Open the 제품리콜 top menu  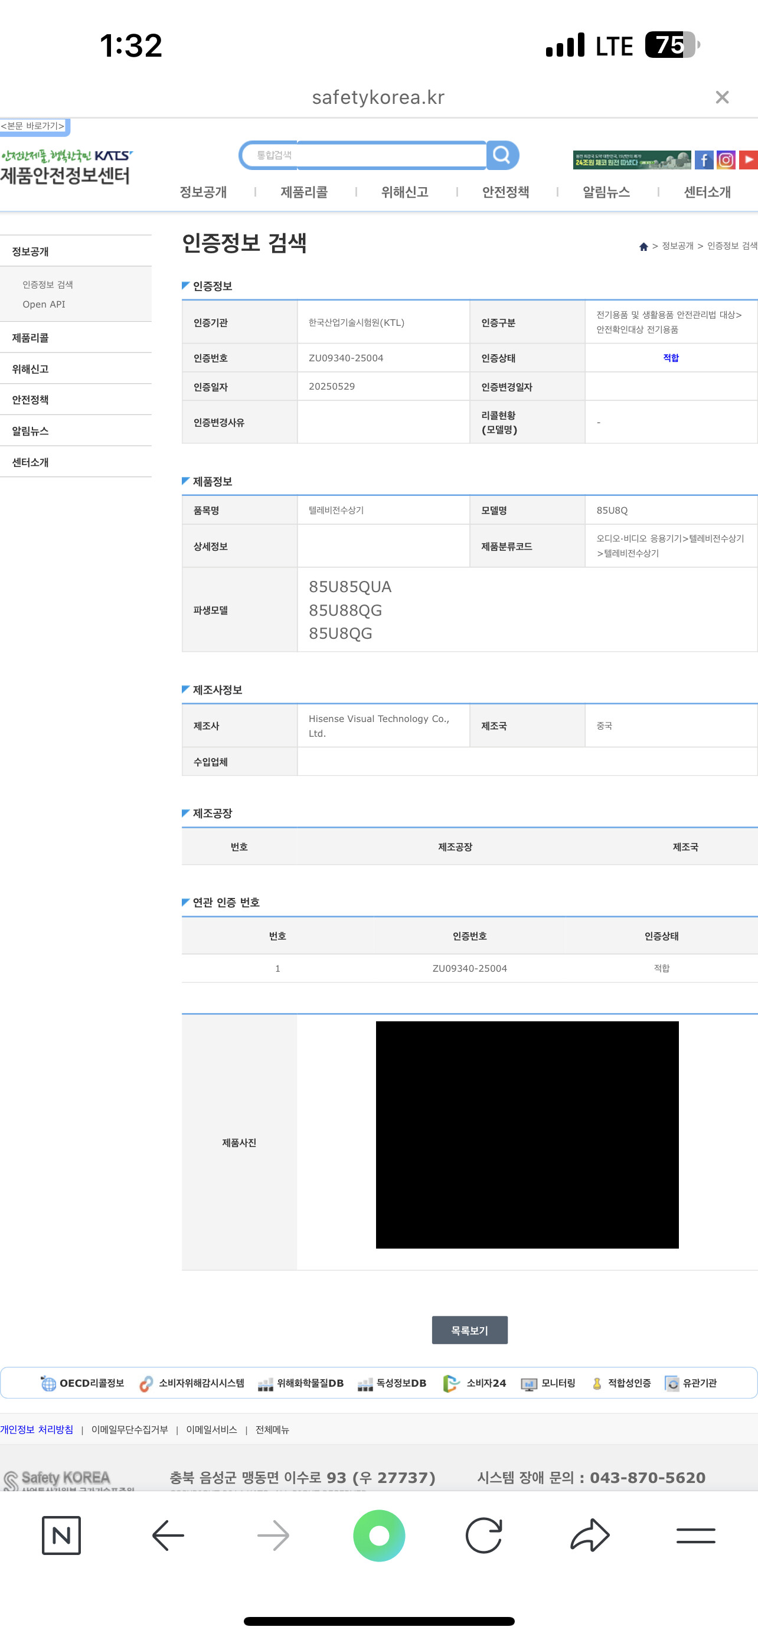click(304, 192)
